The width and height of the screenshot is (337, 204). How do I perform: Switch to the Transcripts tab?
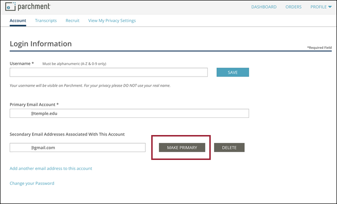46,21
